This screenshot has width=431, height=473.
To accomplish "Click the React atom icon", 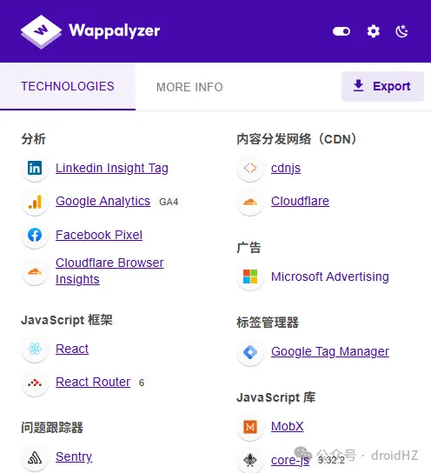I will (x=35, y=349).
